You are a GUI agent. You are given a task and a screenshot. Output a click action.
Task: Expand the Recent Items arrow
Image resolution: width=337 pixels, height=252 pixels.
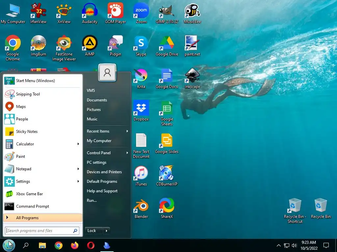pos(127,131)
